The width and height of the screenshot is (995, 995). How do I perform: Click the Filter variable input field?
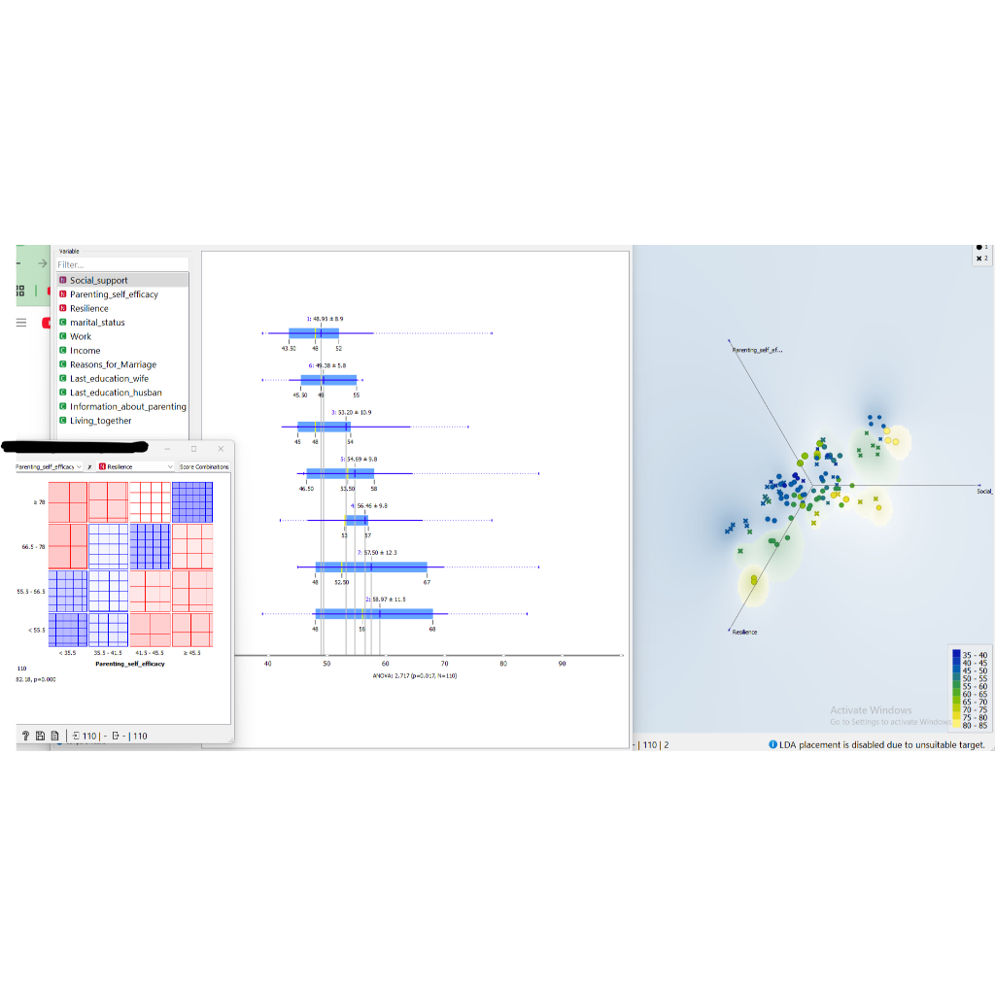click(x=122, y=264)
